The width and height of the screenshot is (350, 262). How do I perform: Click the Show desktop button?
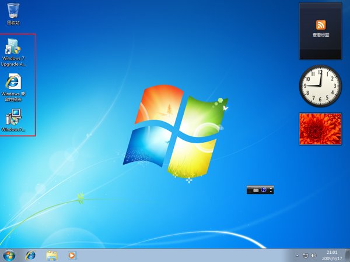tap(347, 256)
